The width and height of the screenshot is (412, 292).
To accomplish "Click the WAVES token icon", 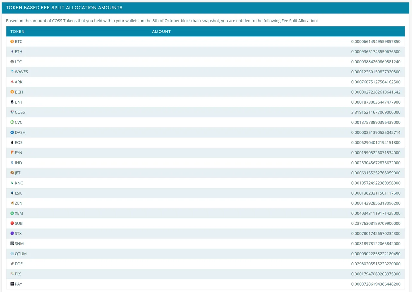I will (12, 72).
